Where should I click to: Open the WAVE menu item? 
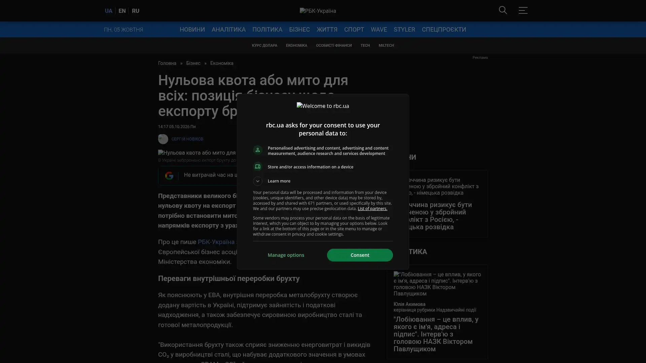[x=379, y=30]
